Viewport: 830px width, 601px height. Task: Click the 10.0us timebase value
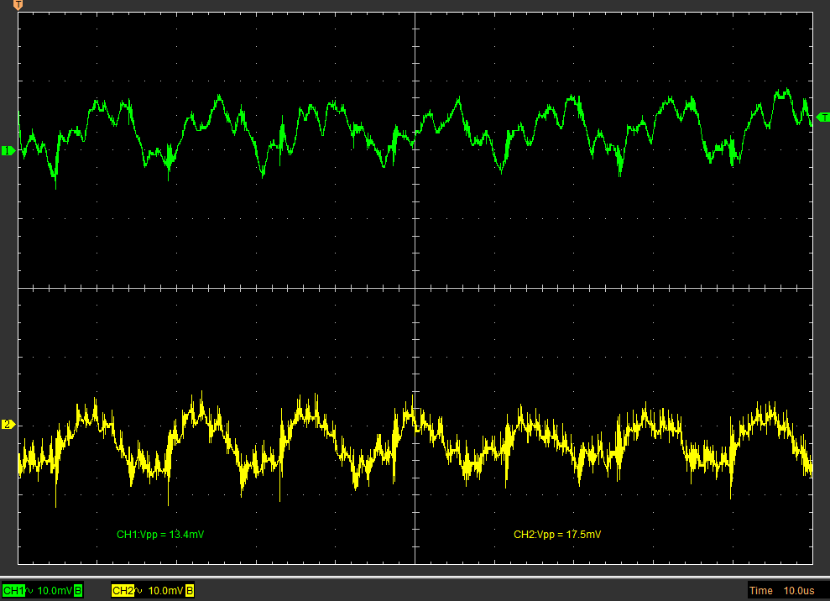[799, 590]
